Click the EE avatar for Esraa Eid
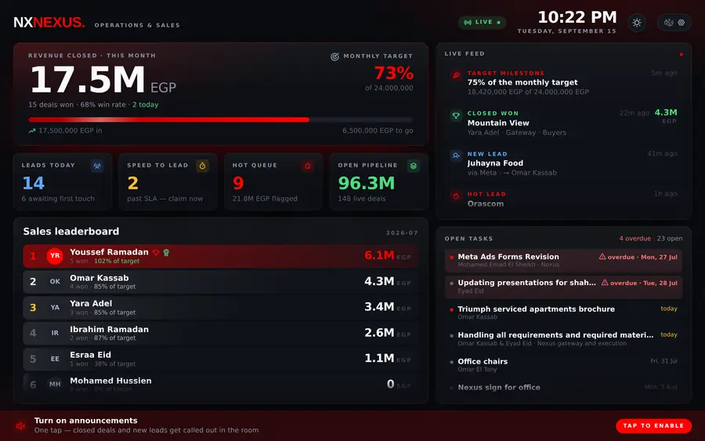This screenshot has height=441, width=705. 55,359
